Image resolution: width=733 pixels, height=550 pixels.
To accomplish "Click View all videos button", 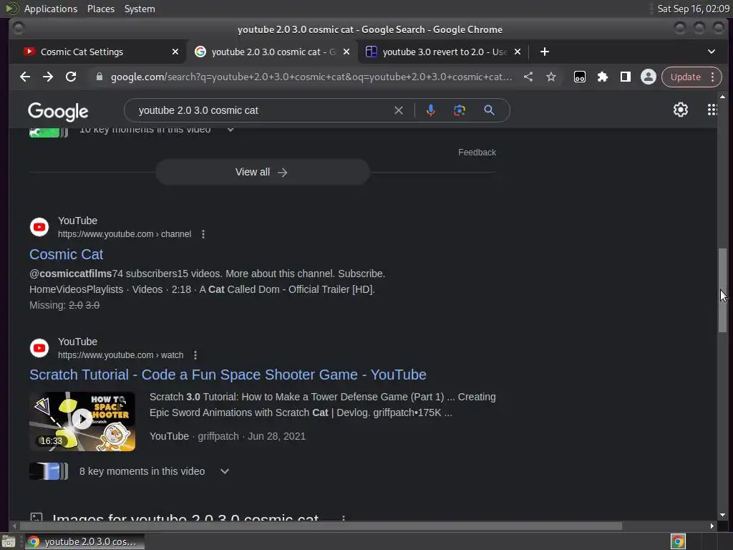I will click(x=262, y=172).
